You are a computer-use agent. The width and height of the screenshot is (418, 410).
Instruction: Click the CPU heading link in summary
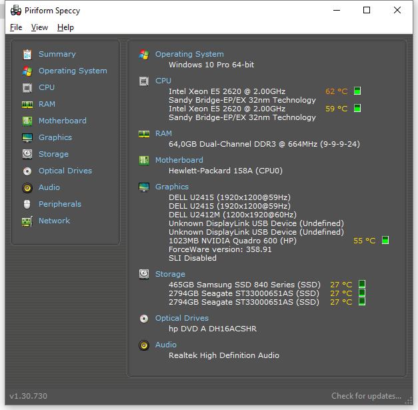click(163, 81)
